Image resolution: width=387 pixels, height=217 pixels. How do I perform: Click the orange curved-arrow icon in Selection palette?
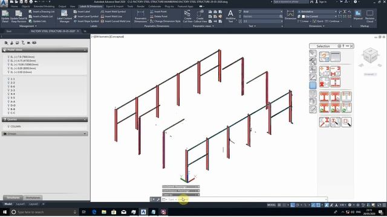coord(324,57)
